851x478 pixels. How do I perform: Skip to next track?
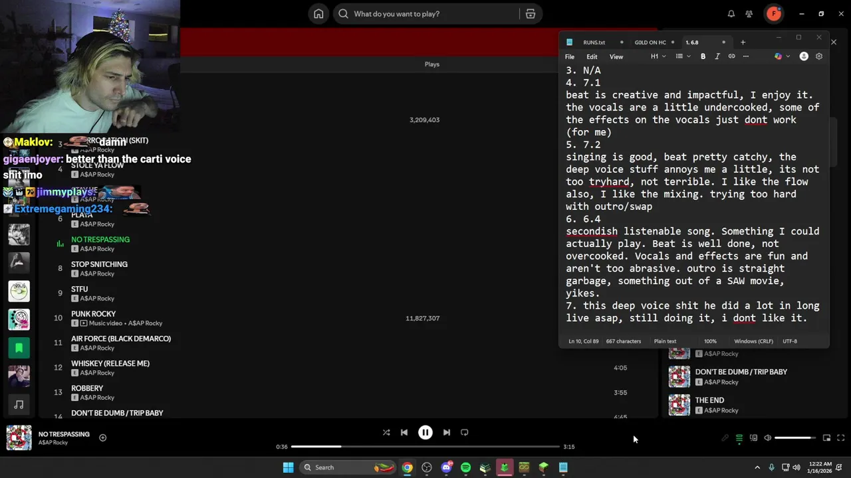coord(447,432)
